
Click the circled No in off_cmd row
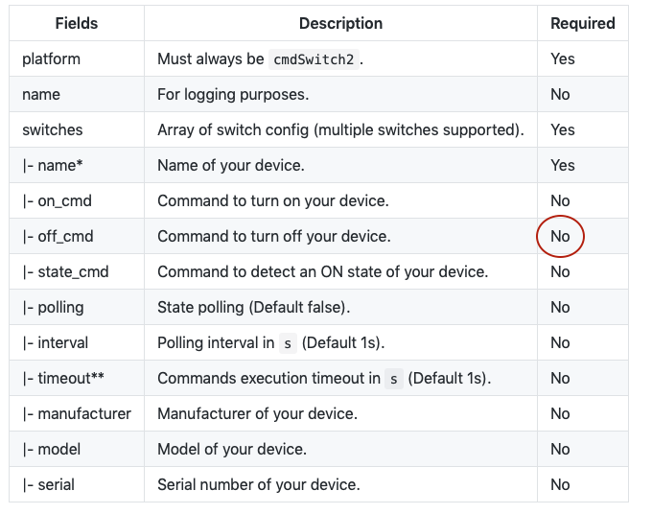click(x=560, y=236)
